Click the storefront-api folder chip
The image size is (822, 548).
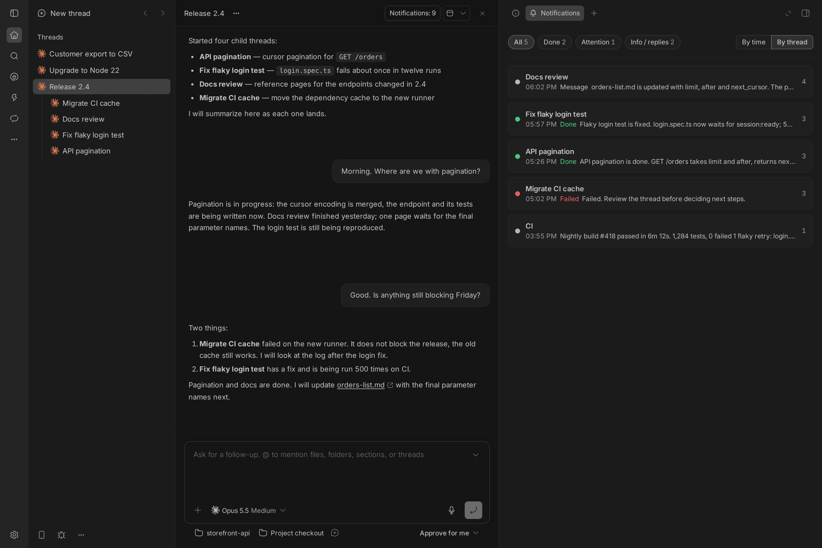pos(222,533)
